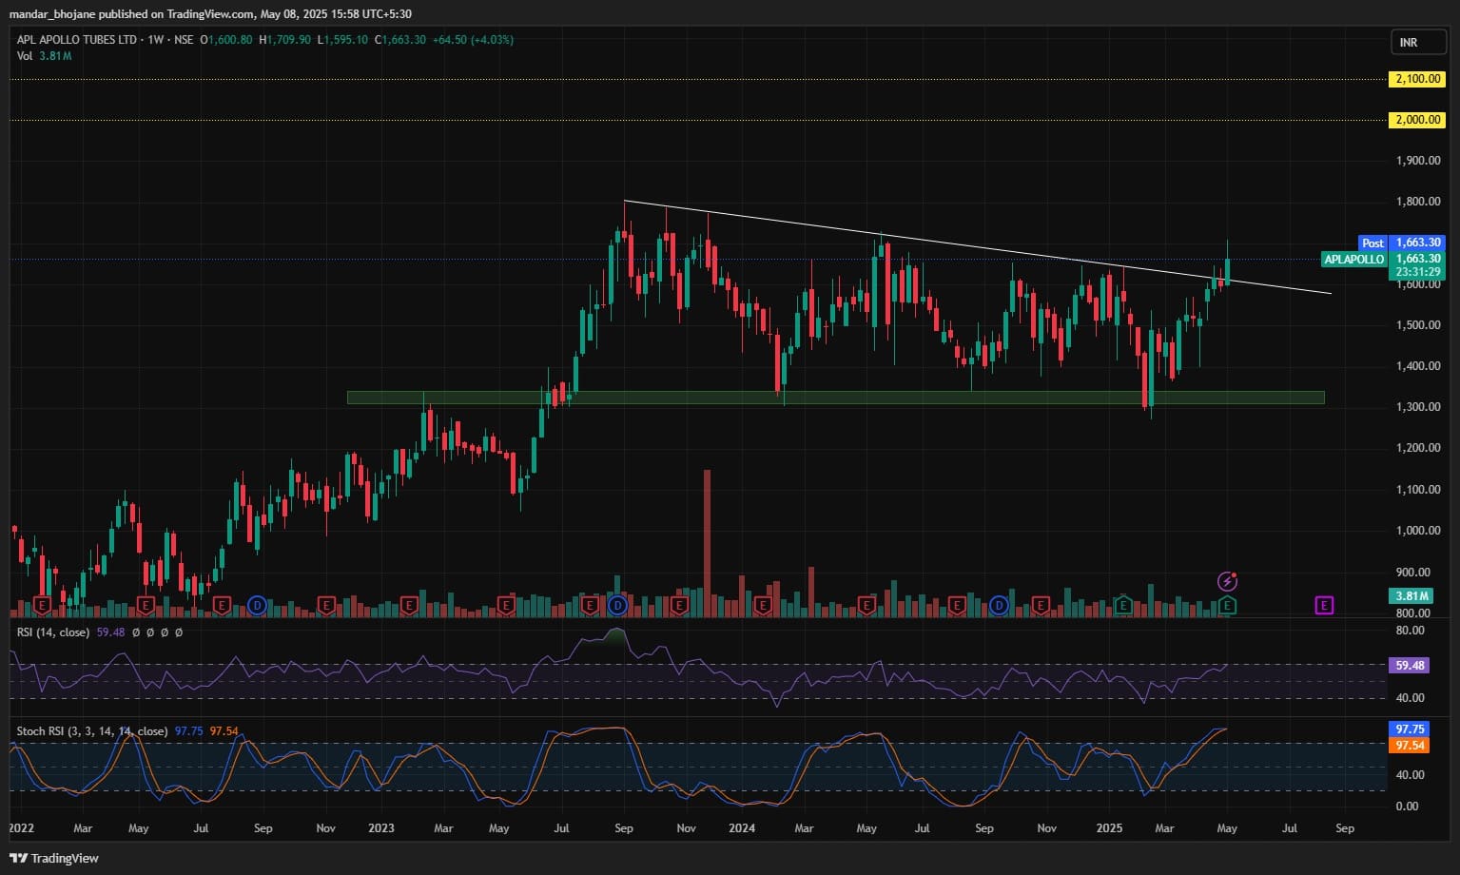
Task: Click the APL APOLLO TUBES LTD symbol title
Action: 78,40
